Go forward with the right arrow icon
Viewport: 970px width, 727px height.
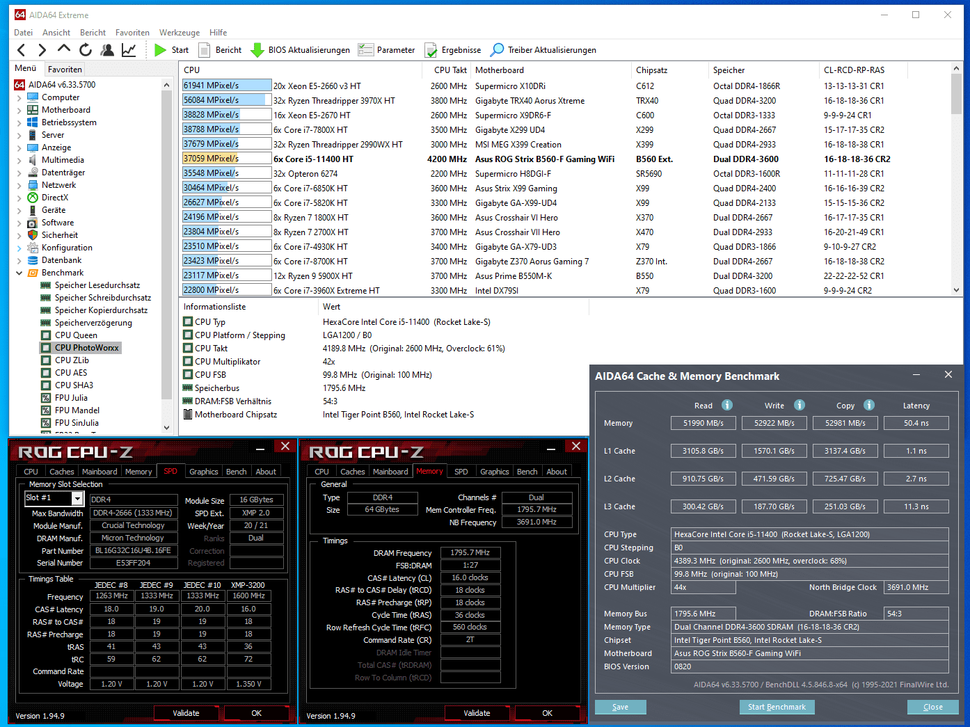point(42,50)
